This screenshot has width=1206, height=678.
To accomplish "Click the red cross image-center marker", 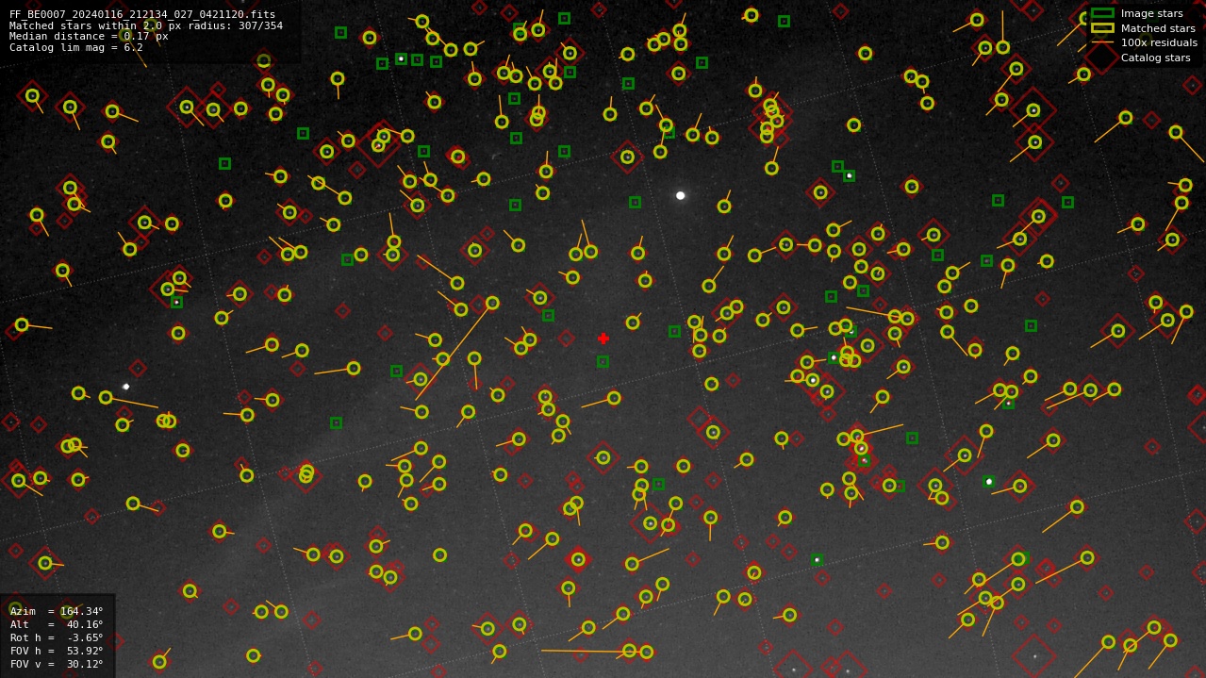I will tap(603, 339).
